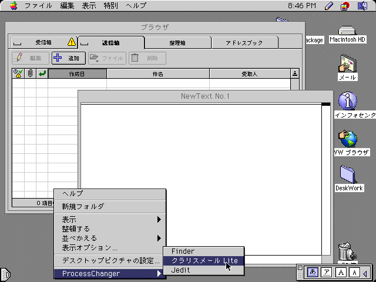The width and height of the screenshot is (376, 282).
Task: Choose デスクトップピクチャの設定... in the context menu
Action: pos(110,260)
